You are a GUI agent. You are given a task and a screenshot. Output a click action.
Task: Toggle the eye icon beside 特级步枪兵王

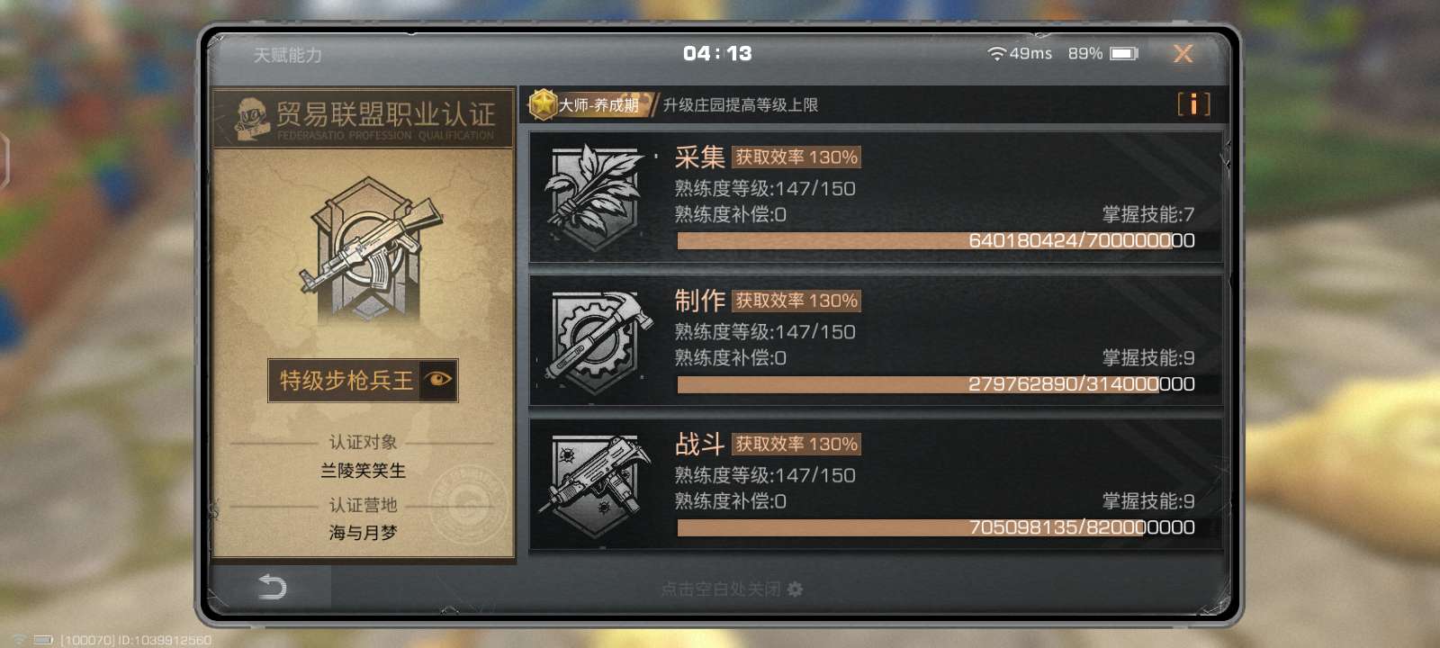click(439, 380)
